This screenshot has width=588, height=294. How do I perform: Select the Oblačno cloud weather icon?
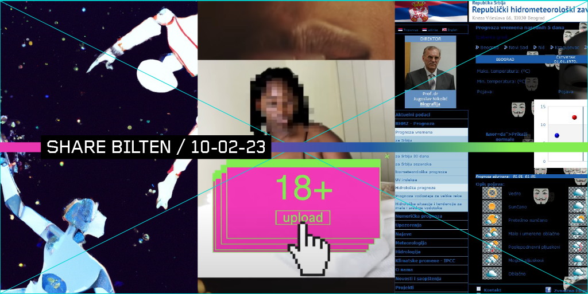(x=492, y=273)
